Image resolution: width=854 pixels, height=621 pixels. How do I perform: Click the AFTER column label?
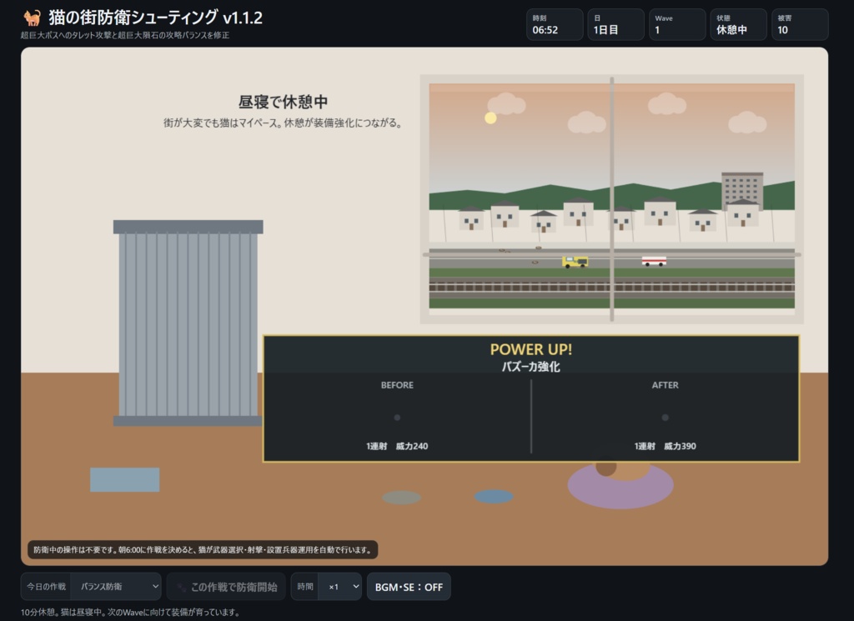tap(665, 385)
